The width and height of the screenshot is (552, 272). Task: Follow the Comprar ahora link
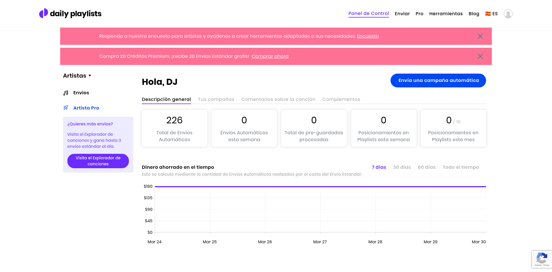[x=270, y=56]
